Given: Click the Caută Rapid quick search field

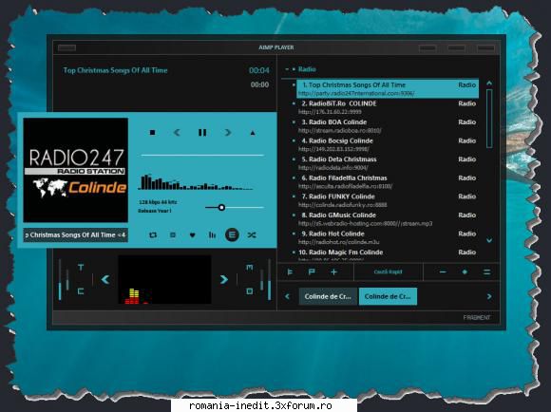Looking at the screenshot, I should pyautogui.click(x=388, y=272).
